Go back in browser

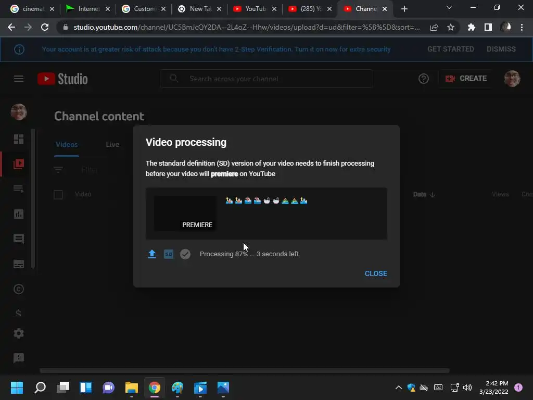click(11, 27)
